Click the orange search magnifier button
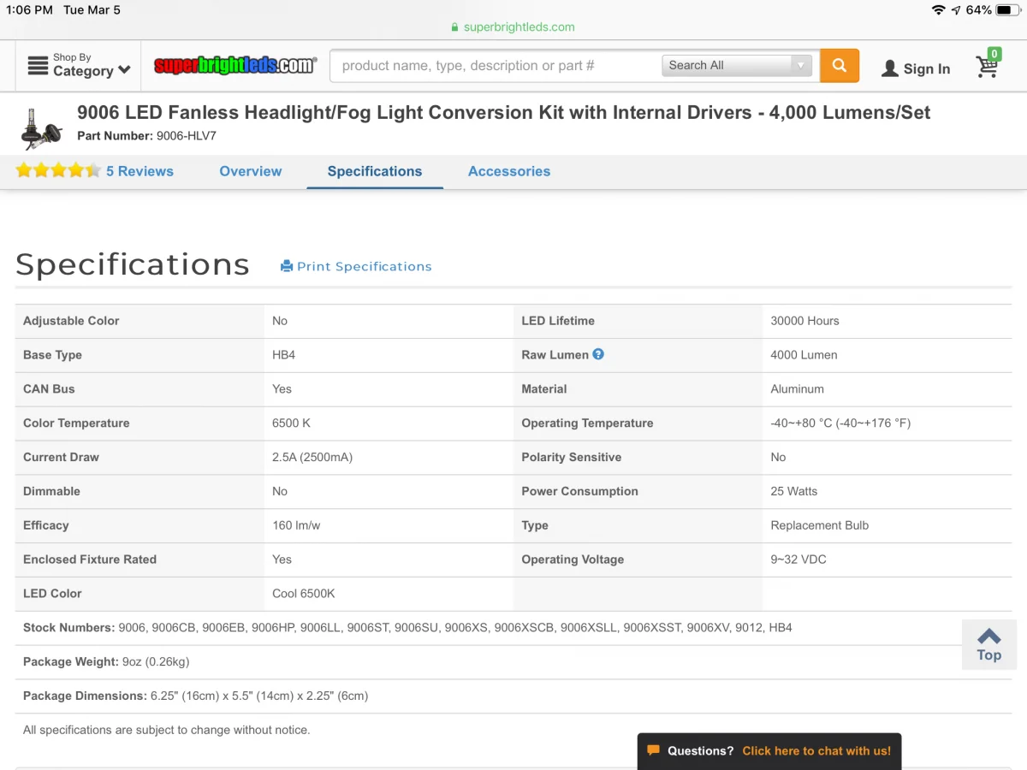Viewport: 1027px width, 770px height. pos(839,66)
